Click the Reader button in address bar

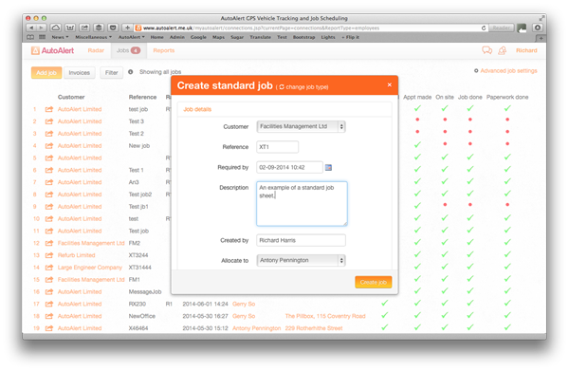click(502, 28)
